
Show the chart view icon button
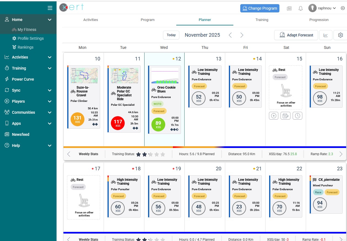tap(326, 35)
